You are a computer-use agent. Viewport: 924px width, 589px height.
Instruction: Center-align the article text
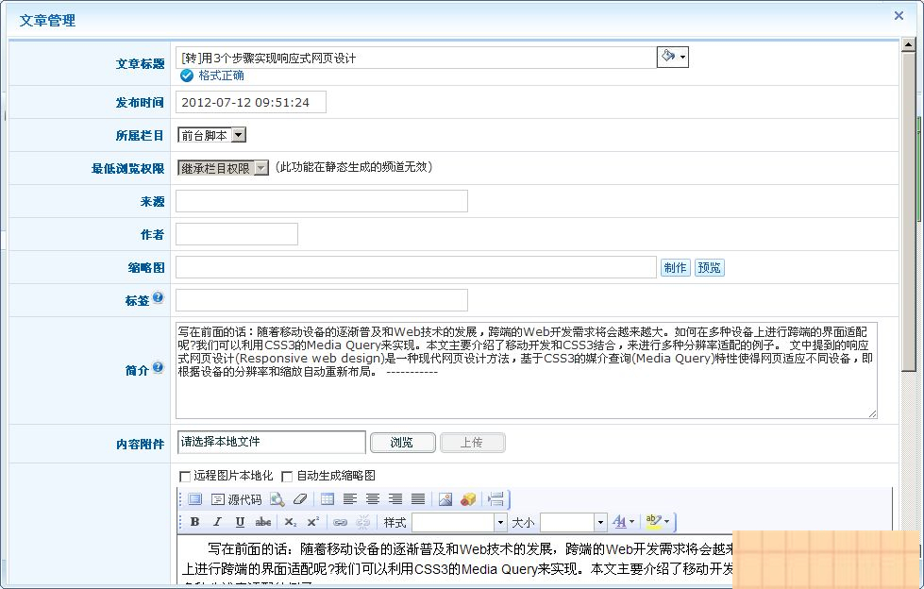click(x=373, y=499)
